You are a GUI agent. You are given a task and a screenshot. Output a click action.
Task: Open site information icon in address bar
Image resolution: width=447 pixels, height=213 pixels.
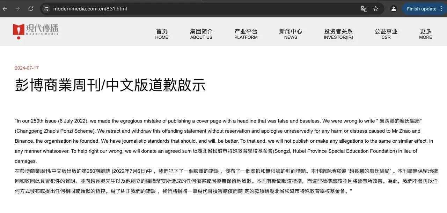coord(46,9)
